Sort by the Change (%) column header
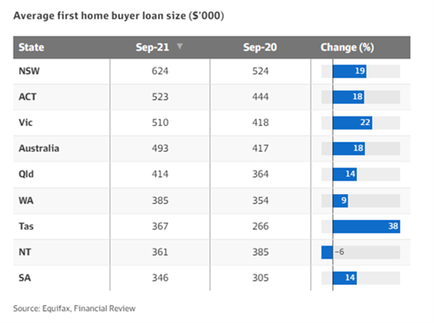This screenshot has height=323, width=434. (x=347, y=47)
